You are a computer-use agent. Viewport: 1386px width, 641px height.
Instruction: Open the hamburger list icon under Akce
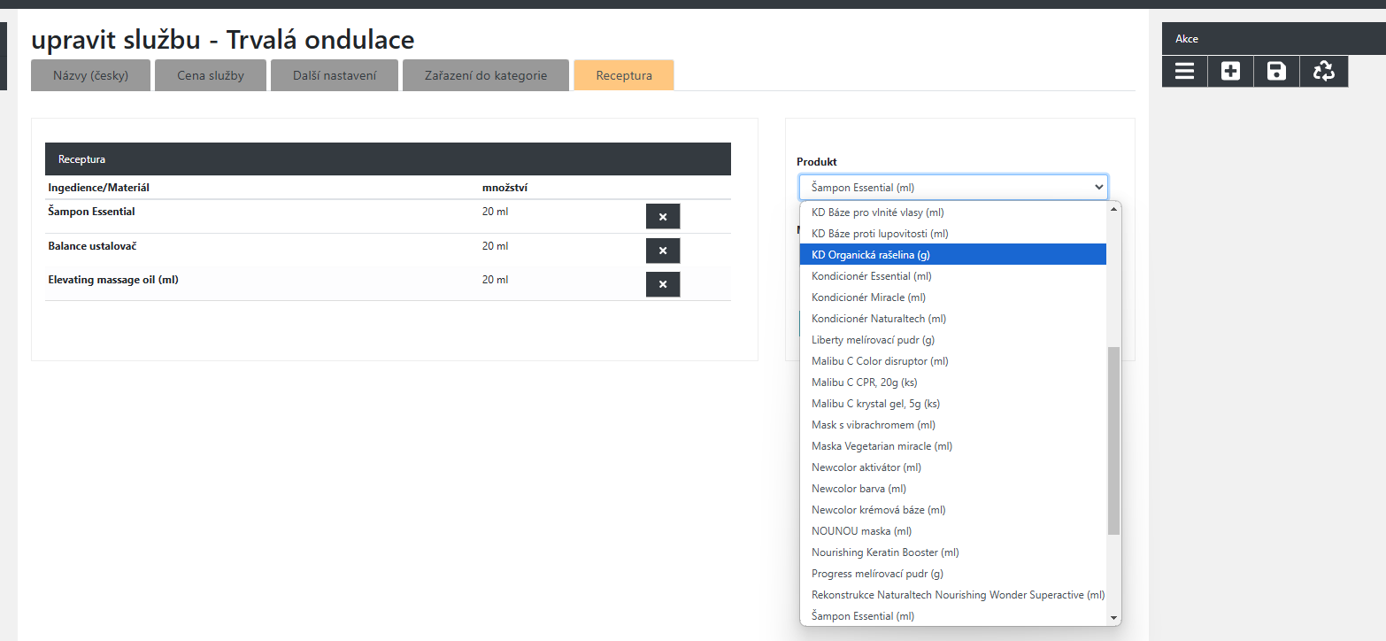click(1184, 71)
